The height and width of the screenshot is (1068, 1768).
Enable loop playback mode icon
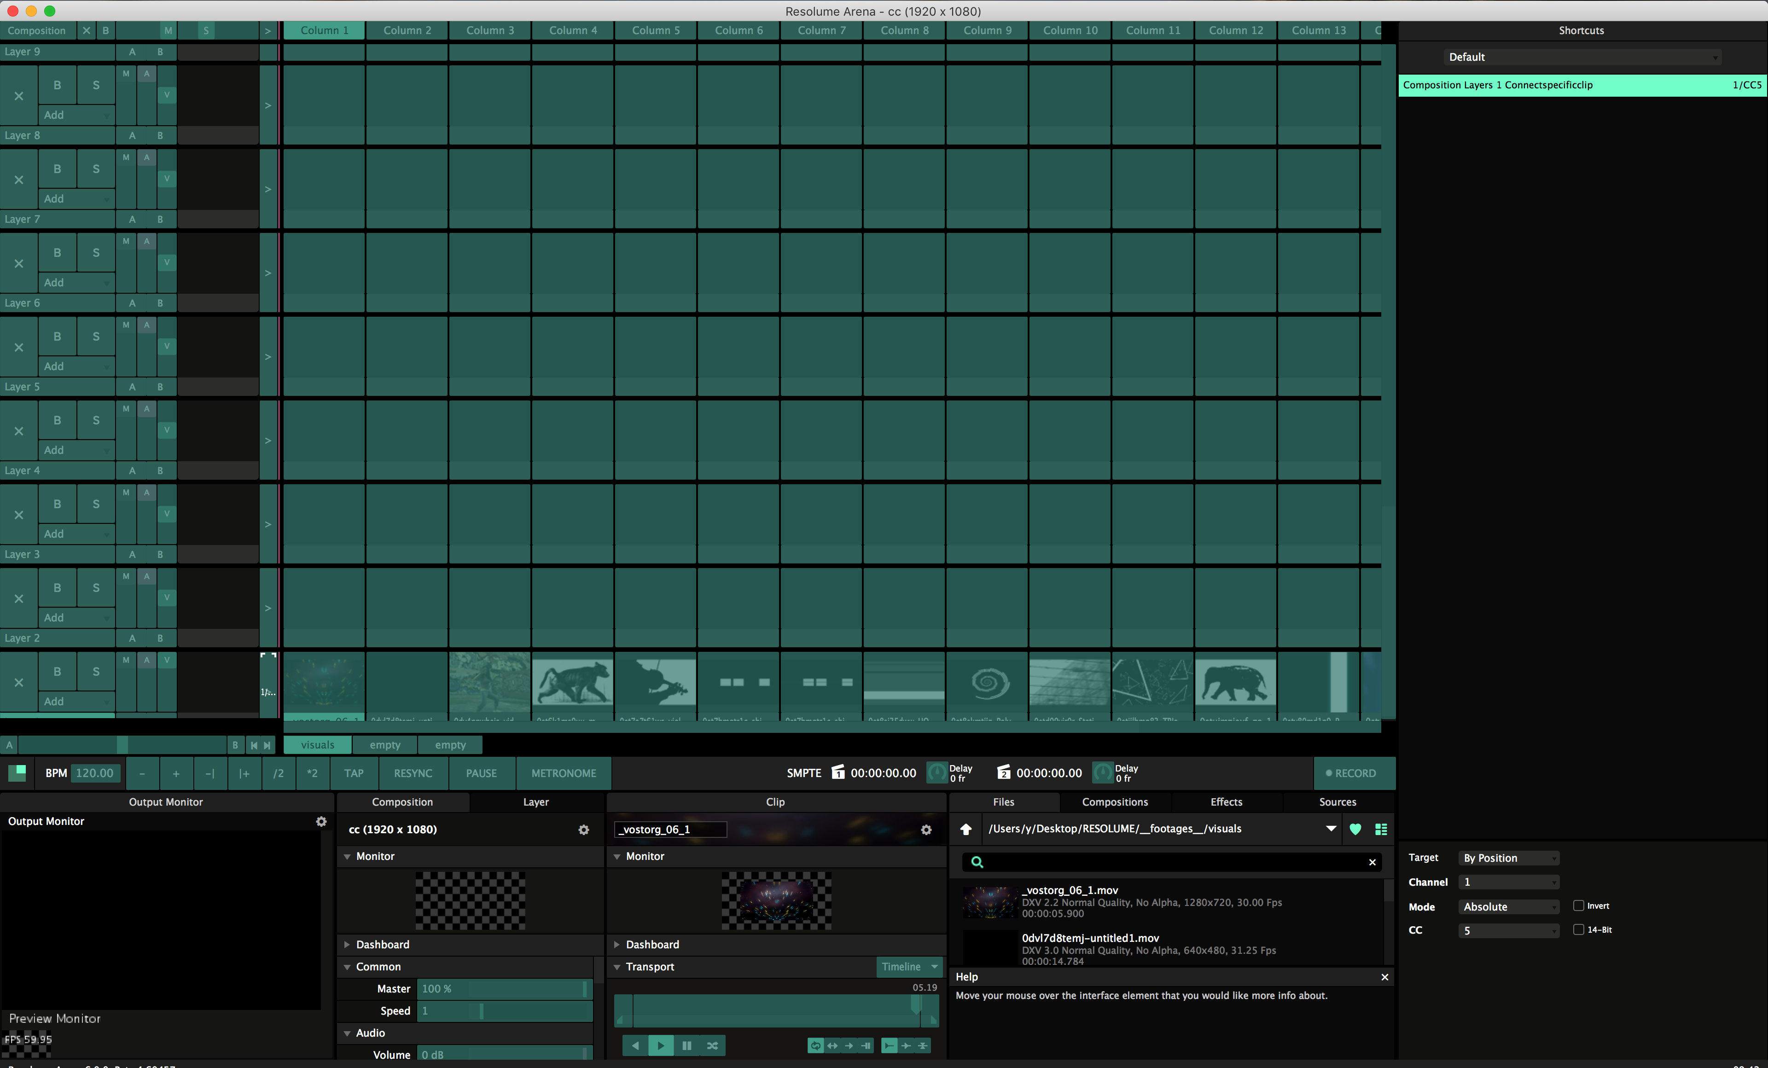816,1046
